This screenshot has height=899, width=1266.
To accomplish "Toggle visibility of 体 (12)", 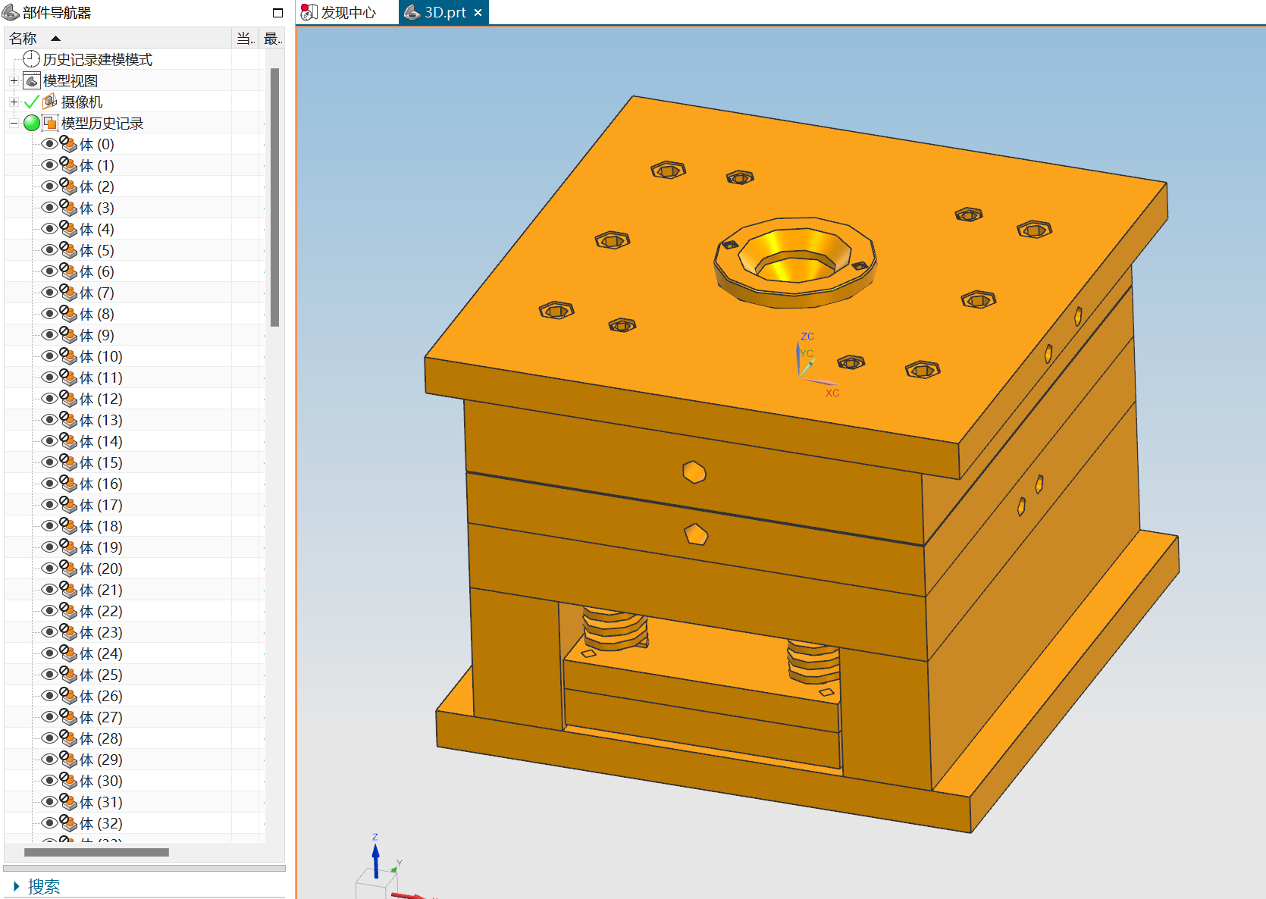I will click(49, 399).
